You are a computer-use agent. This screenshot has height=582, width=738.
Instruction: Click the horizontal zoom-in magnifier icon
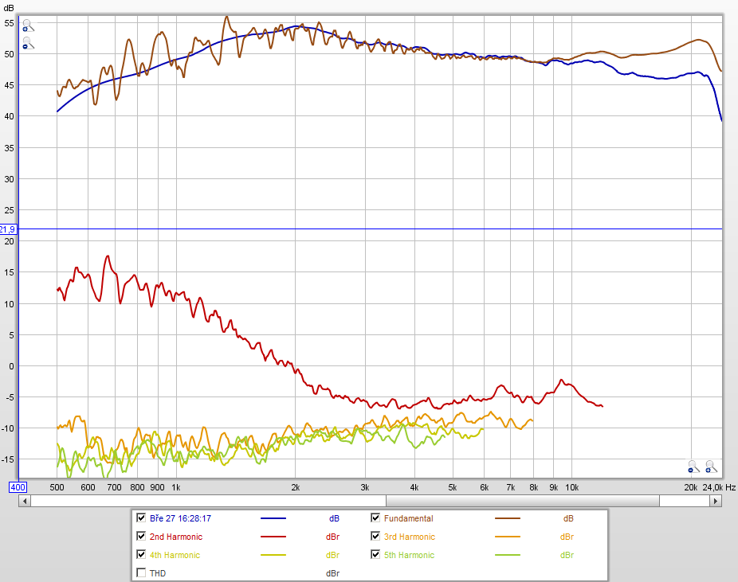click(x=711, y=467)
